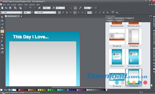155x94 pixels.
Task: Select the Transparency wine glass tool
Action: [x=2, y=38]
